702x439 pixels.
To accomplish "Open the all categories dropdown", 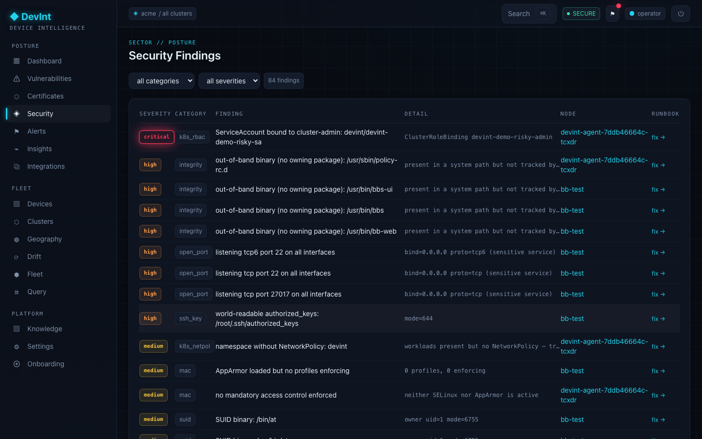I will 161,81.
